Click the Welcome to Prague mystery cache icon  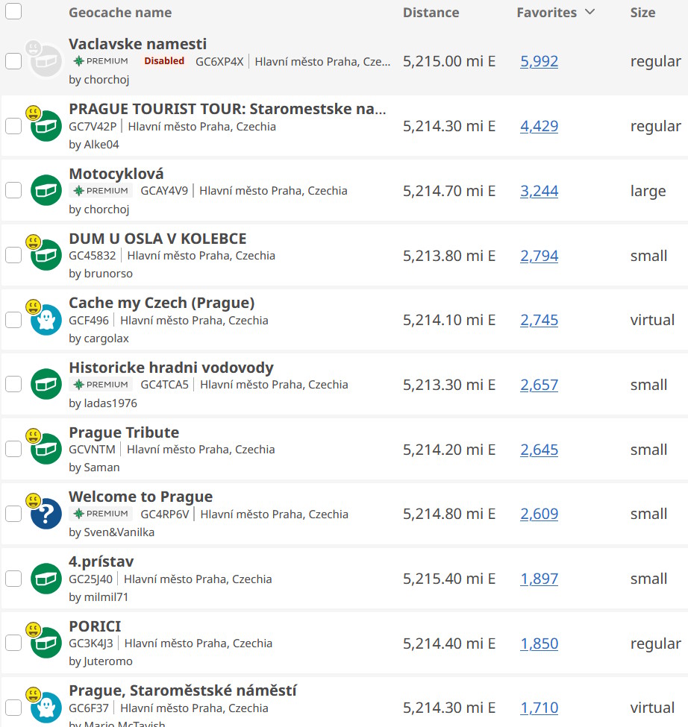point(46,514)
